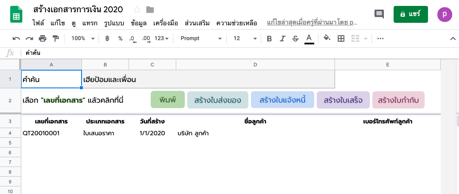Collapse the menus with the up chevron
The width and height of the screenshot is (459, 194).
[x=453, y=38]
